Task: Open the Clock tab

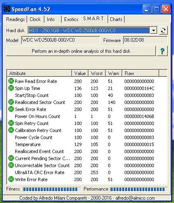Action: [x=35, y=19]
